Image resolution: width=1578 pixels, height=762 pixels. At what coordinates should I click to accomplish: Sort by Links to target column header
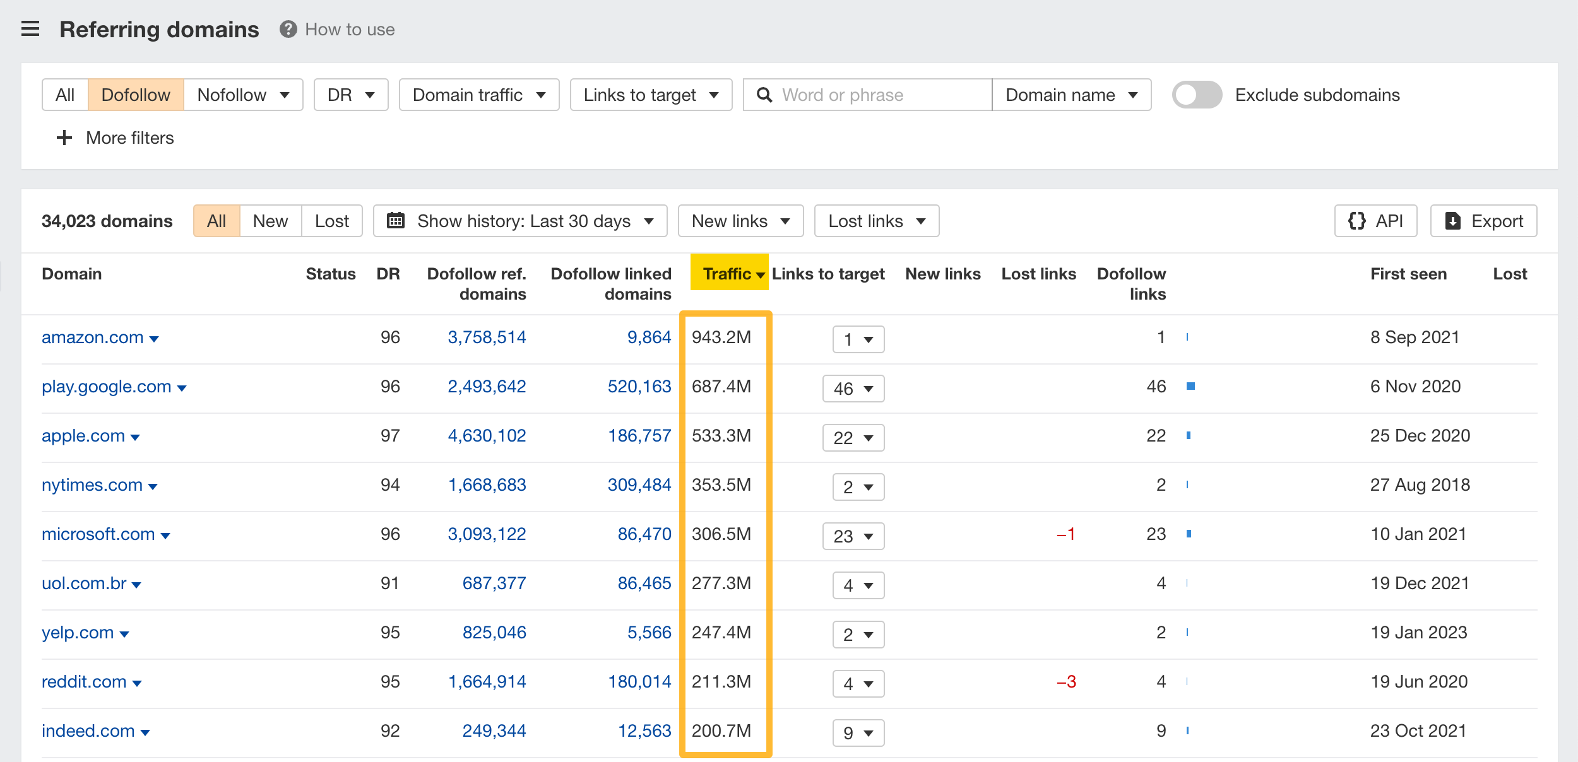[x=828, y=274]
